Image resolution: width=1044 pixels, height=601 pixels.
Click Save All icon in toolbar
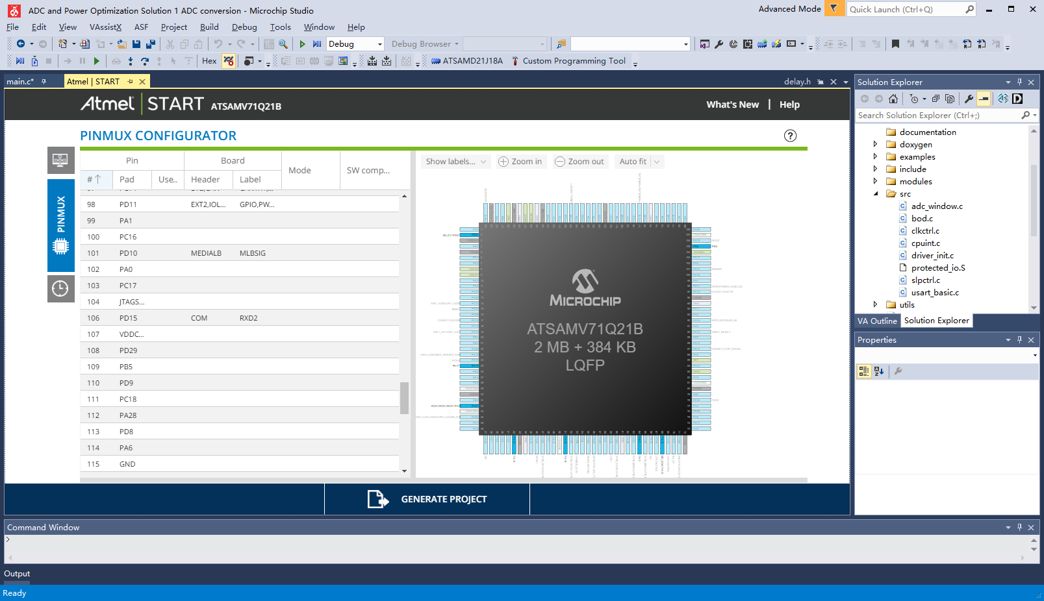151,44
